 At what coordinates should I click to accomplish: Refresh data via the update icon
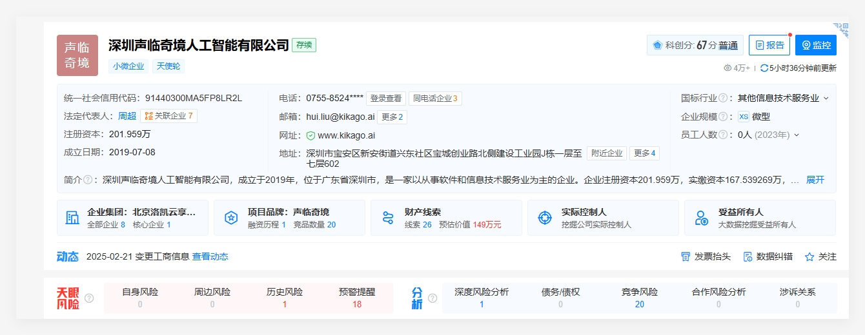point(764,68)
